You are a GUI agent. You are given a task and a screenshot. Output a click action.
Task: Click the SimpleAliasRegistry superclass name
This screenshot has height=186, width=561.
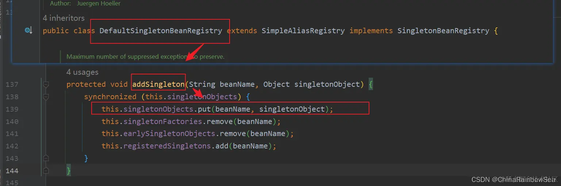(x=303, y=31)
